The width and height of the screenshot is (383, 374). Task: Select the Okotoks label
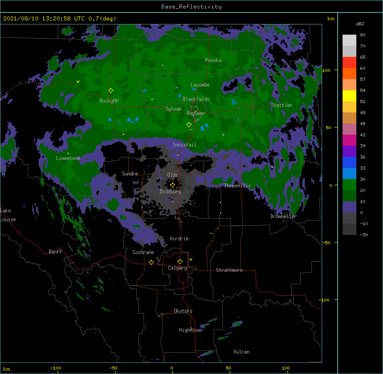point(183,311)
